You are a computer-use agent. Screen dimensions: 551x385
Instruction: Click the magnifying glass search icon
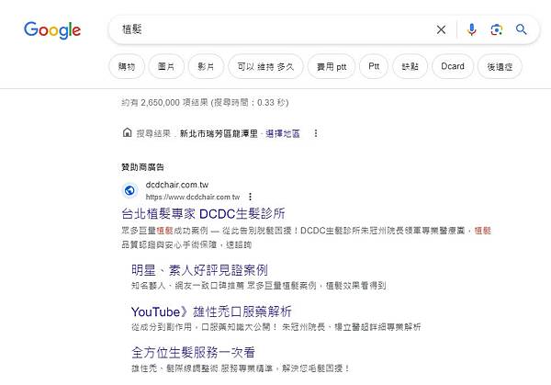point(521,29)
